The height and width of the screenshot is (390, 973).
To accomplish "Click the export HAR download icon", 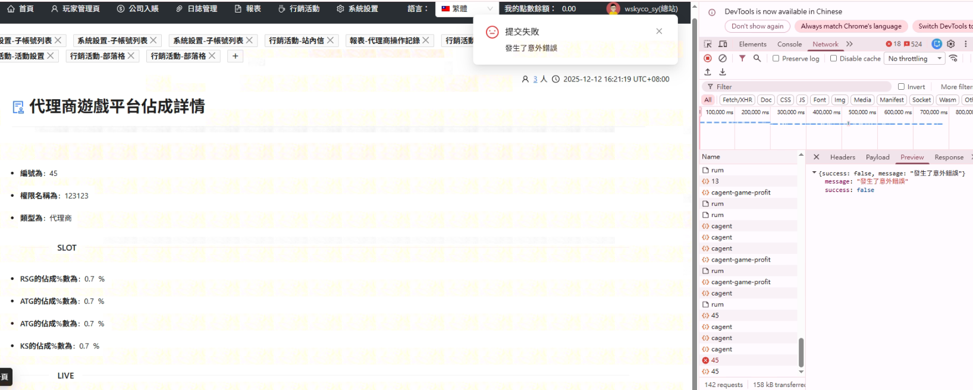I will tap(723, 72).
